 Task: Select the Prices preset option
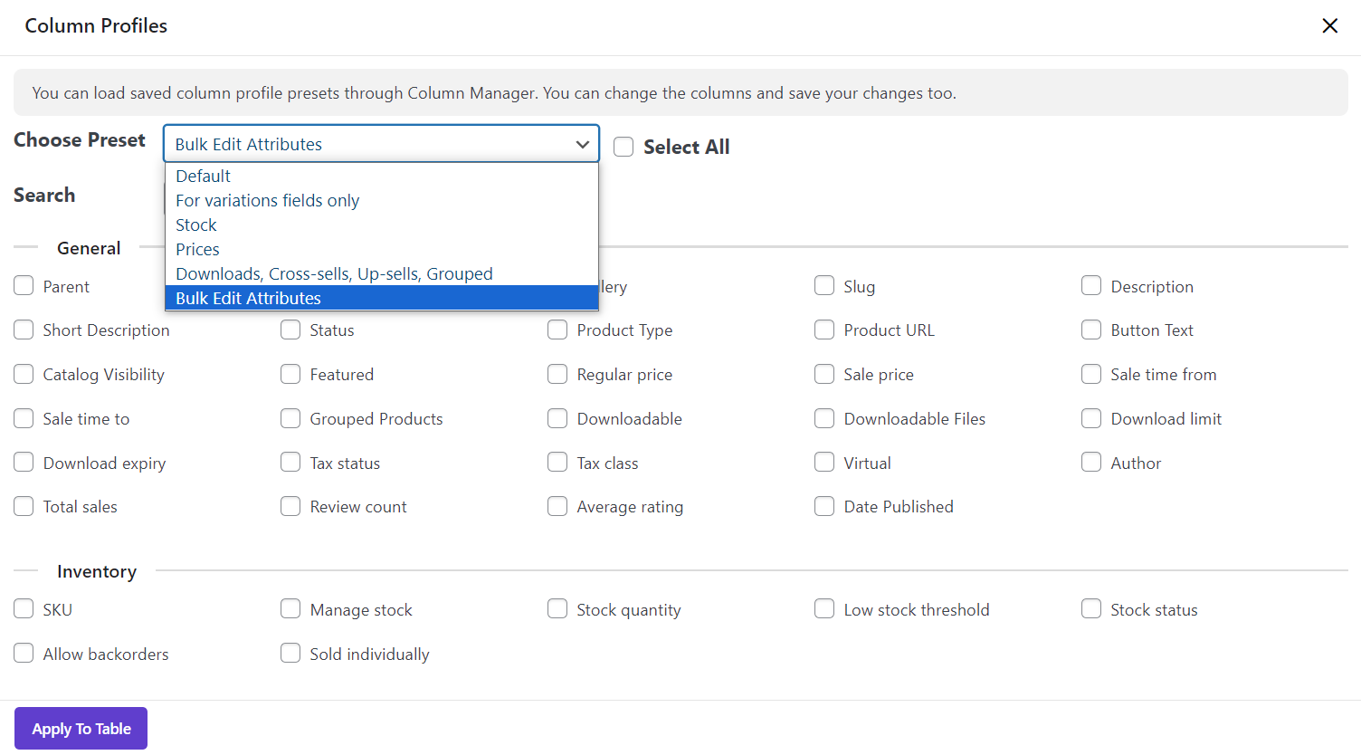197,249
